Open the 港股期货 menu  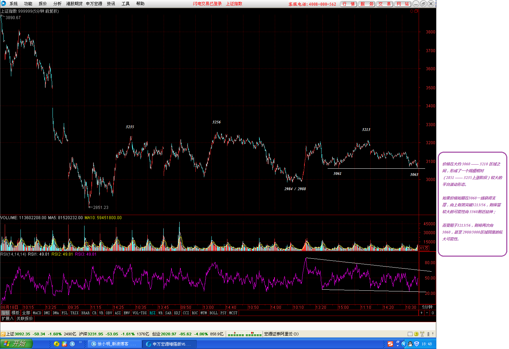74,4
